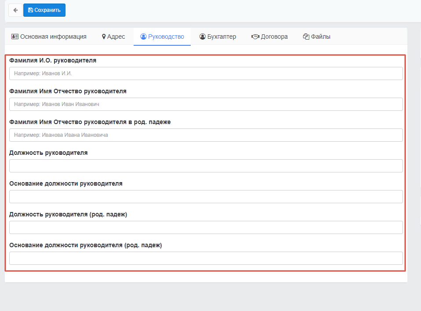Focus the ФИО руководителя в род. падеже field

tap(206, 135)
